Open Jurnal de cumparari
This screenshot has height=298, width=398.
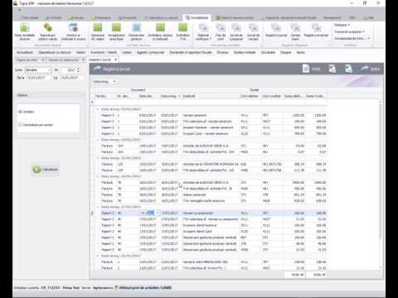236,31
